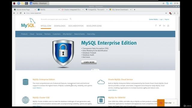Select the MySQL - Chromium taskbar entry
Image resolution: width=192 pixels, height=108 pixels.
[39, 3]
